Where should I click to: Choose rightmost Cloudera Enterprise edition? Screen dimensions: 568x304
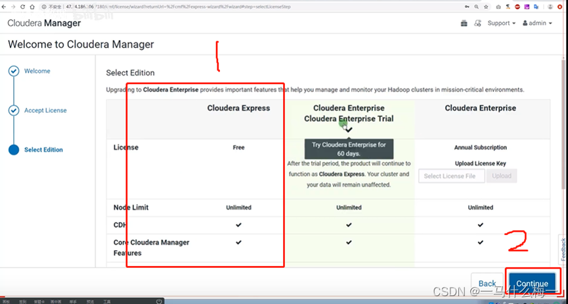480,108
